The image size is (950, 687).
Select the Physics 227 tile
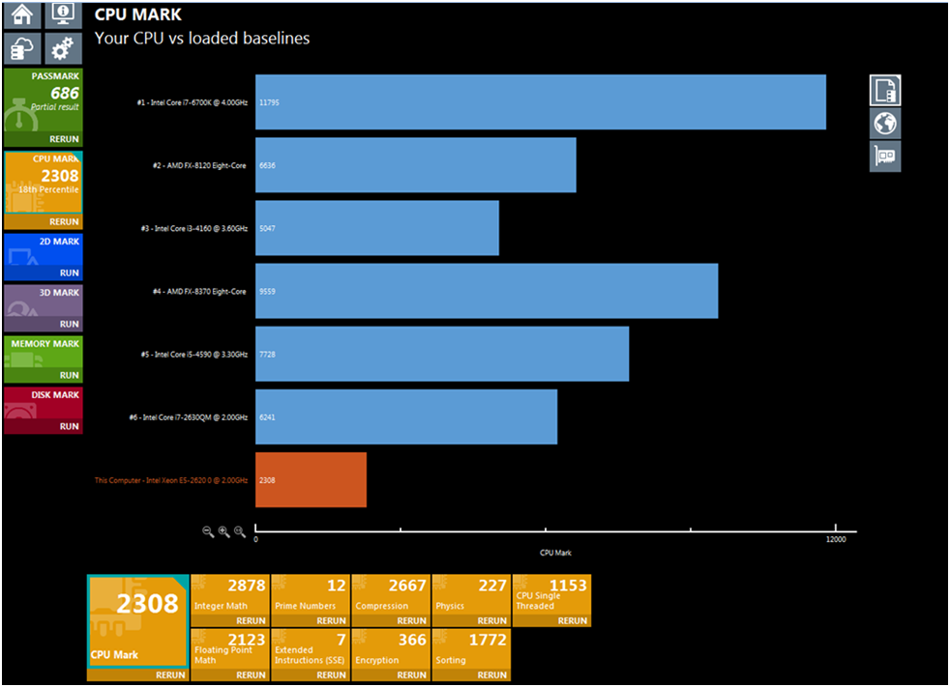click(x=471, y=594)
